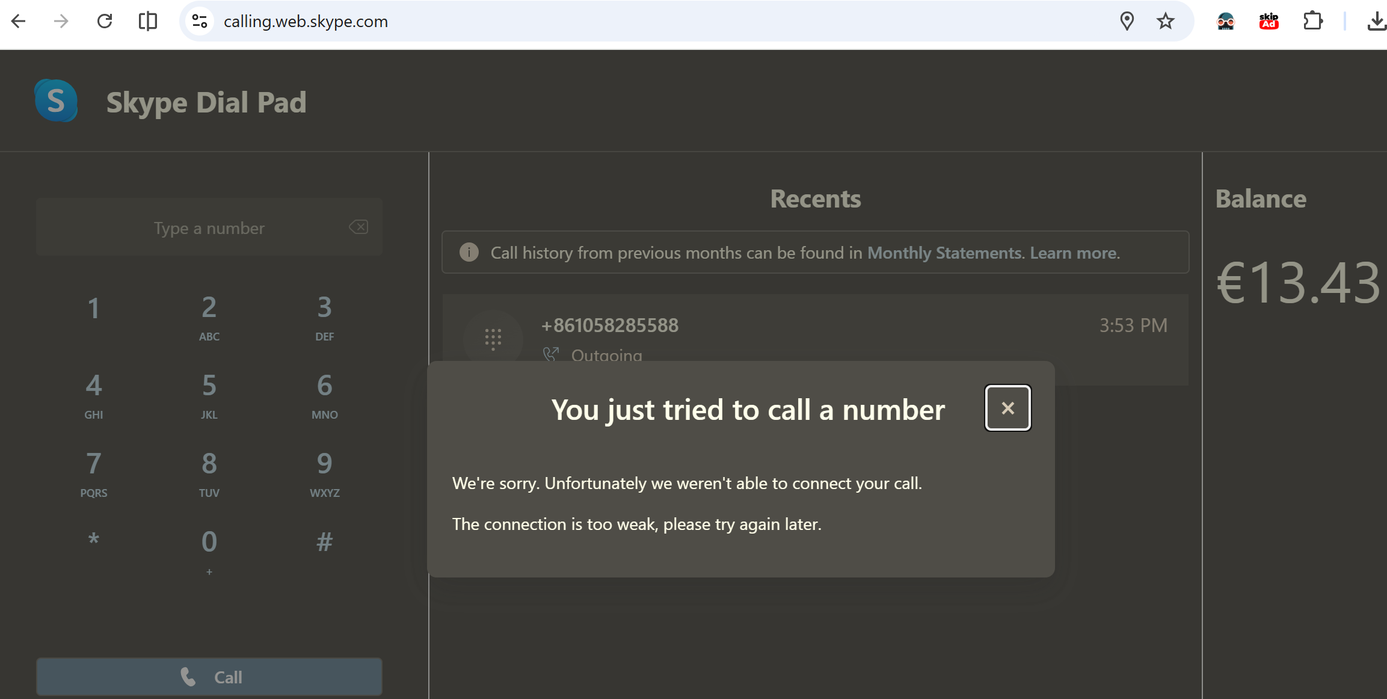
Task: Dial digit 5 JKL on the keypad
Action: pos(209,395)
